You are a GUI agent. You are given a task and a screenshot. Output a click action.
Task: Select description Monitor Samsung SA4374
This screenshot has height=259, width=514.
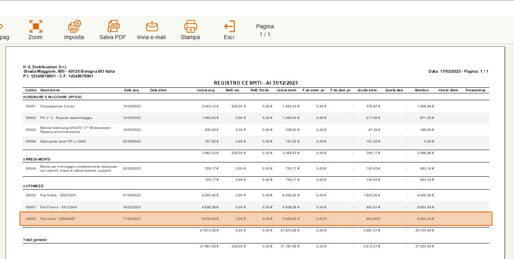click(77, 130)
